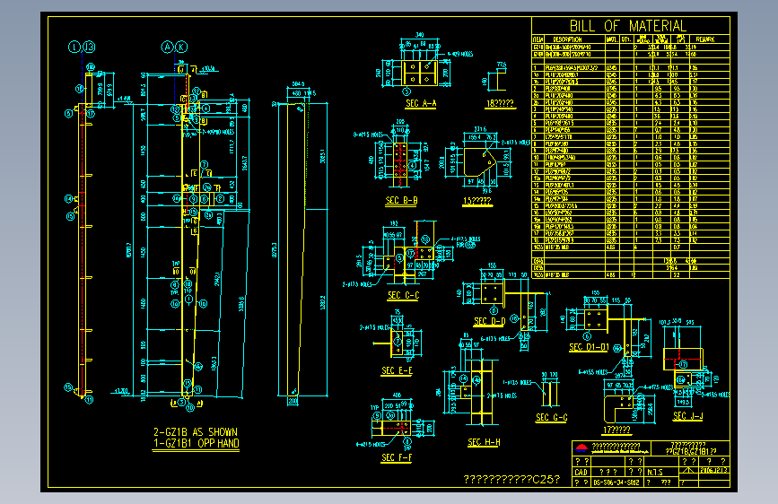Image resolution: width=778 pixels, height=504 pixels.
Task: Click the 'SEC A-A' section label
Action: pyautogui.click(x=421, y=103)
